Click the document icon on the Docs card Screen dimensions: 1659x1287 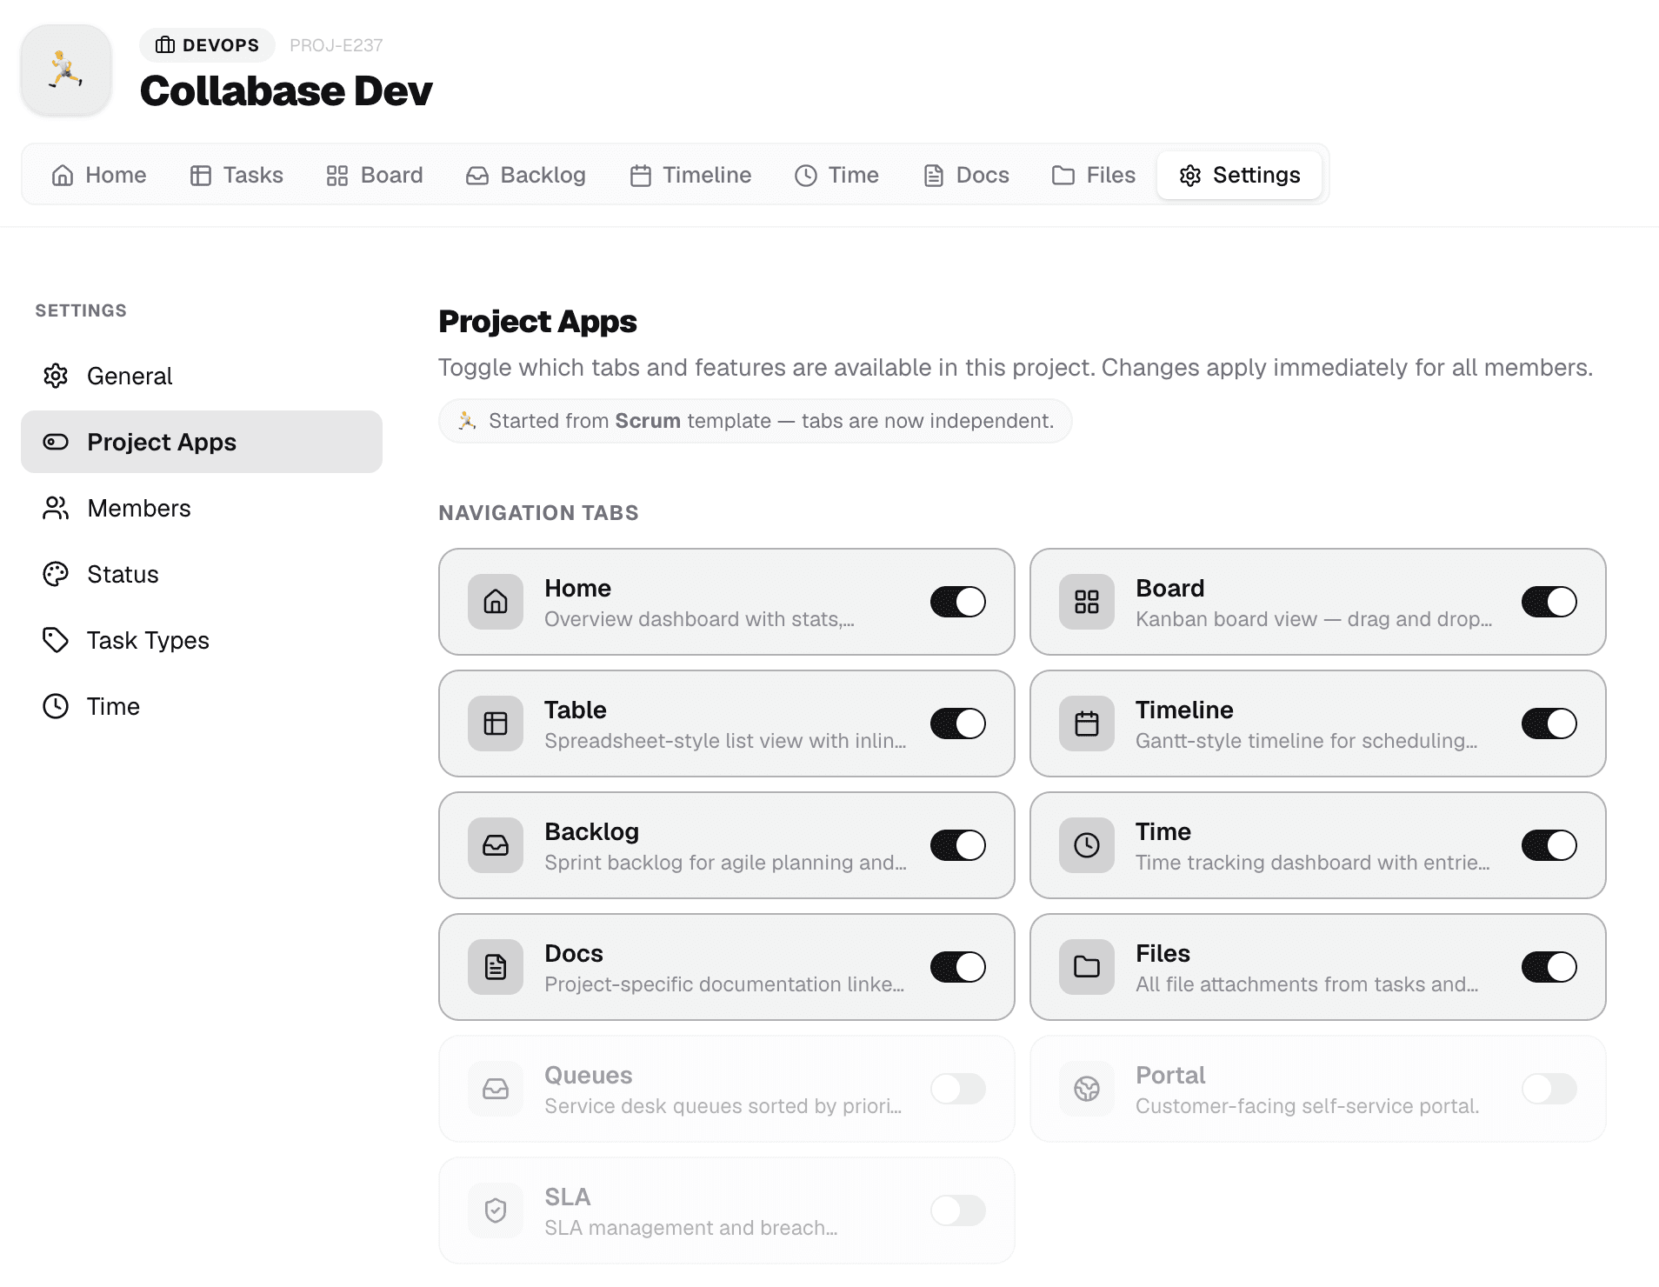[x=496, y=967]
